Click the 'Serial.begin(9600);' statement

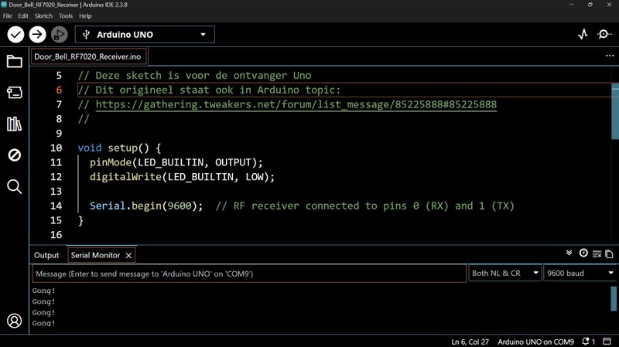tap(146, 206)
